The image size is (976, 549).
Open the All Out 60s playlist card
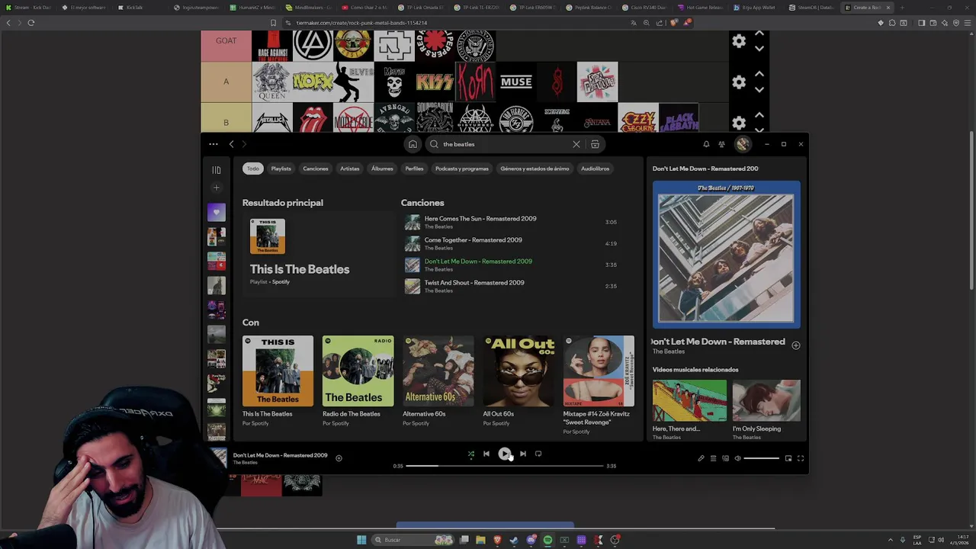518,382
